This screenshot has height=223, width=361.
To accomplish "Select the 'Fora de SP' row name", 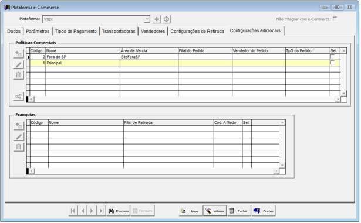I will [x=56, y=57].
